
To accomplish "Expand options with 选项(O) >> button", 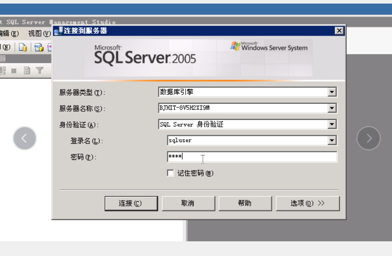I will pos(308,203).
